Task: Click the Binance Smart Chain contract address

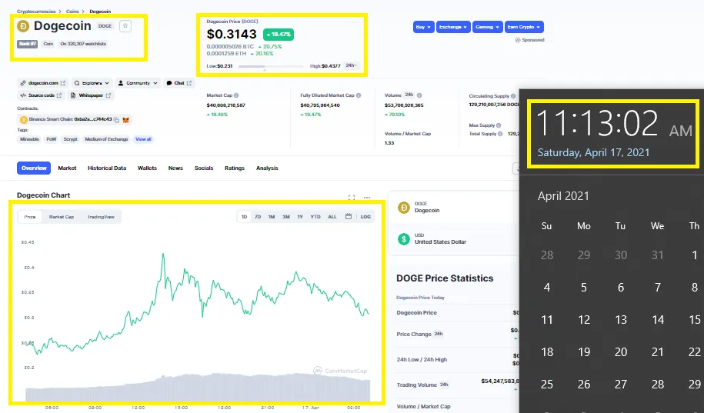Action: pos(71,119)
